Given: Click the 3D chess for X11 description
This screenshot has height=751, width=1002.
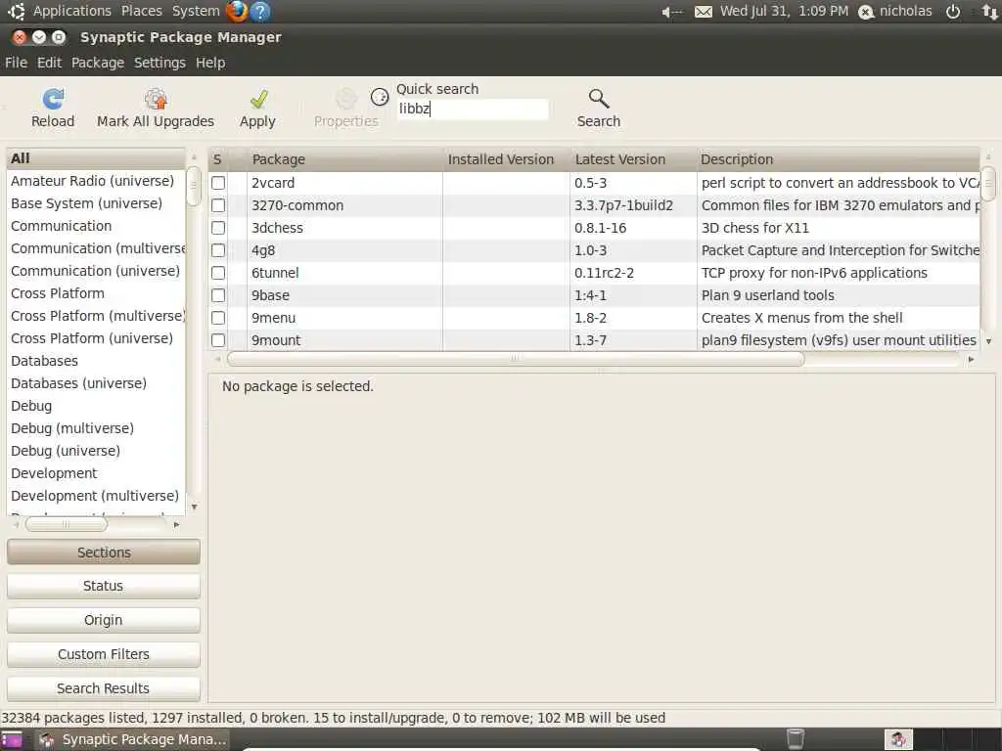Looking at the screenshot, I should [755, 227].
